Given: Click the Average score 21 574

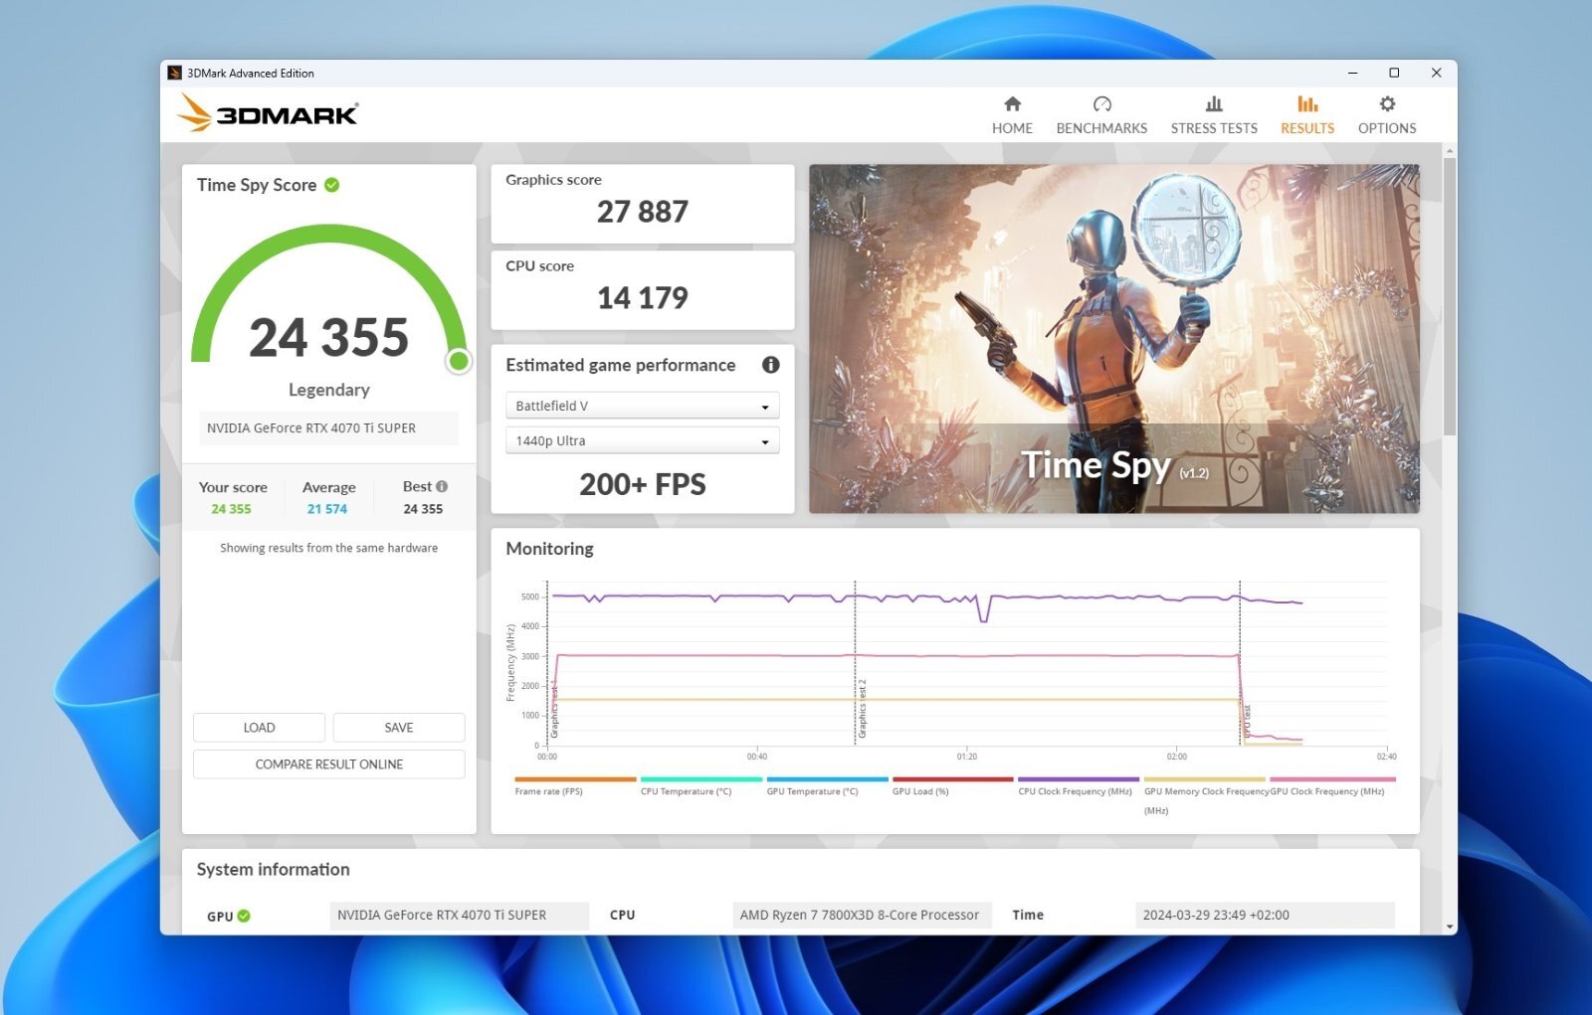Looking at the screenshot, I should (327, 509).
